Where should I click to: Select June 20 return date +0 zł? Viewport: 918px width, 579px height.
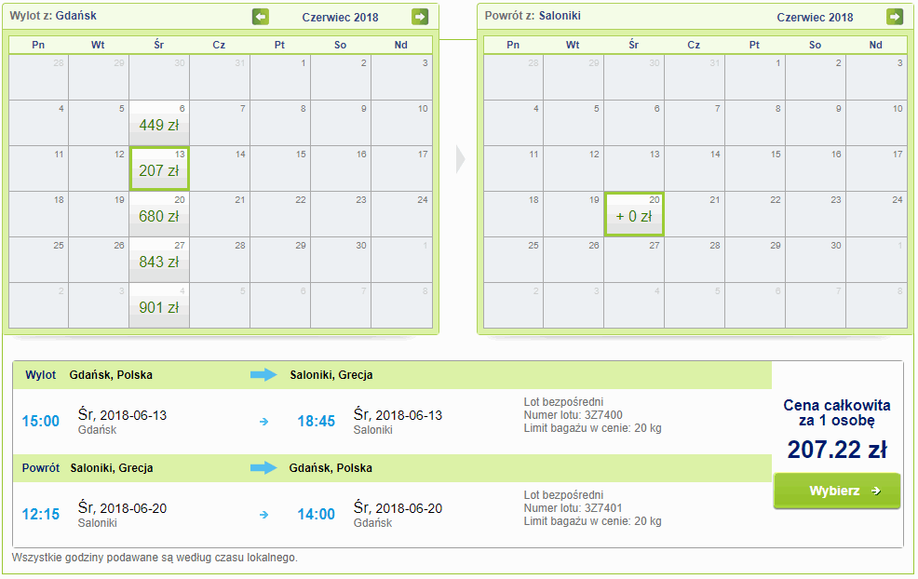click(634, 214)
